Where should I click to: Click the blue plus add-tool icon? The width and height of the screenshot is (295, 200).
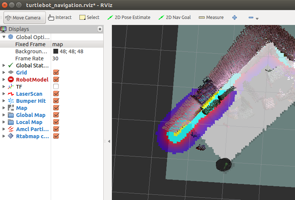click(235, 18)
